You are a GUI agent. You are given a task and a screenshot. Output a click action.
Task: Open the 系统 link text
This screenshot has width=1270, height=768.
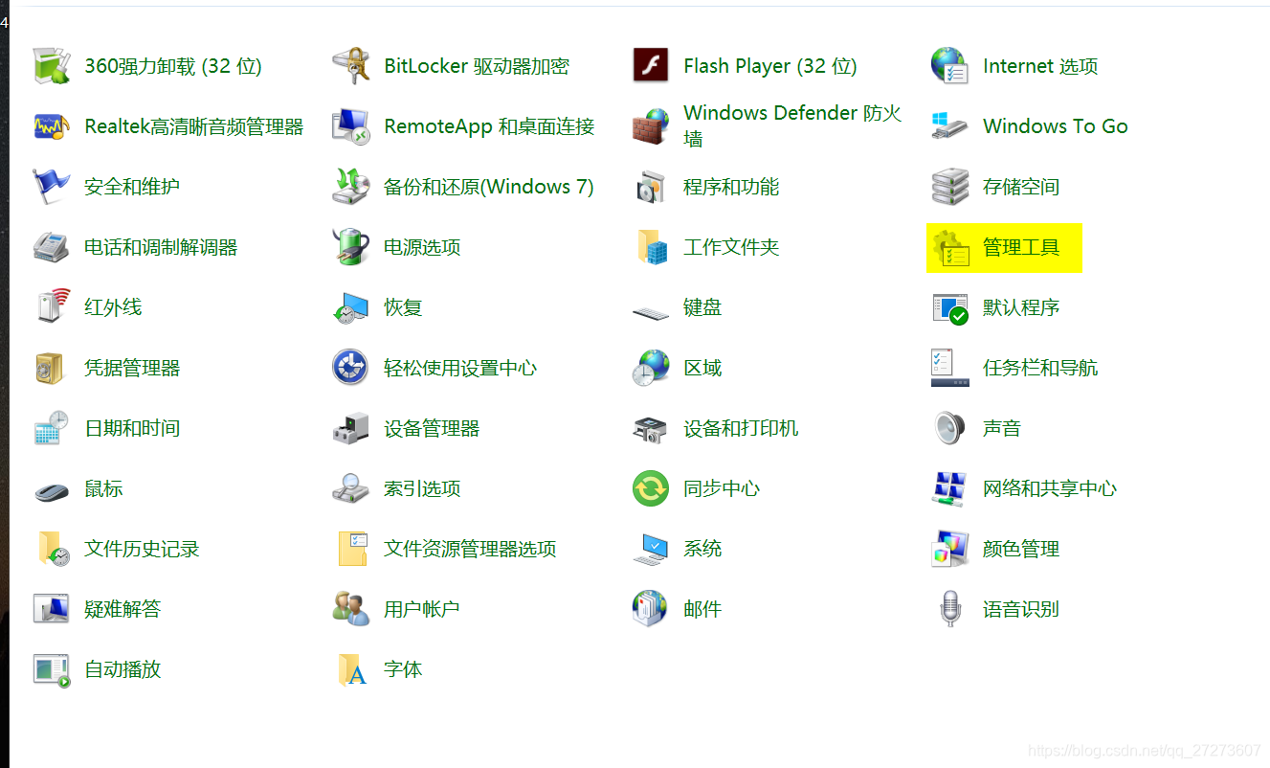point(702,549)
